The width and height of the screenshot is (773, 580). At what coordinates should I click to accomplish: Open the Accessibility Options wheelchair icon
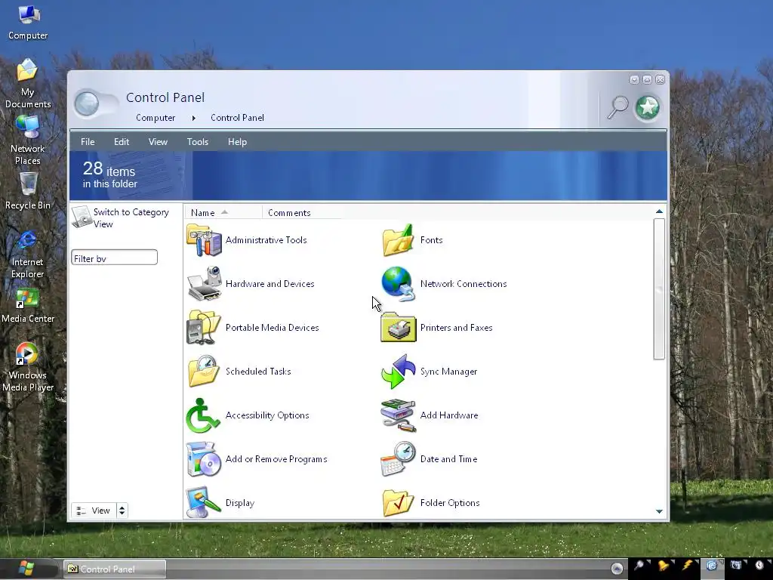(x=202, y=415)
